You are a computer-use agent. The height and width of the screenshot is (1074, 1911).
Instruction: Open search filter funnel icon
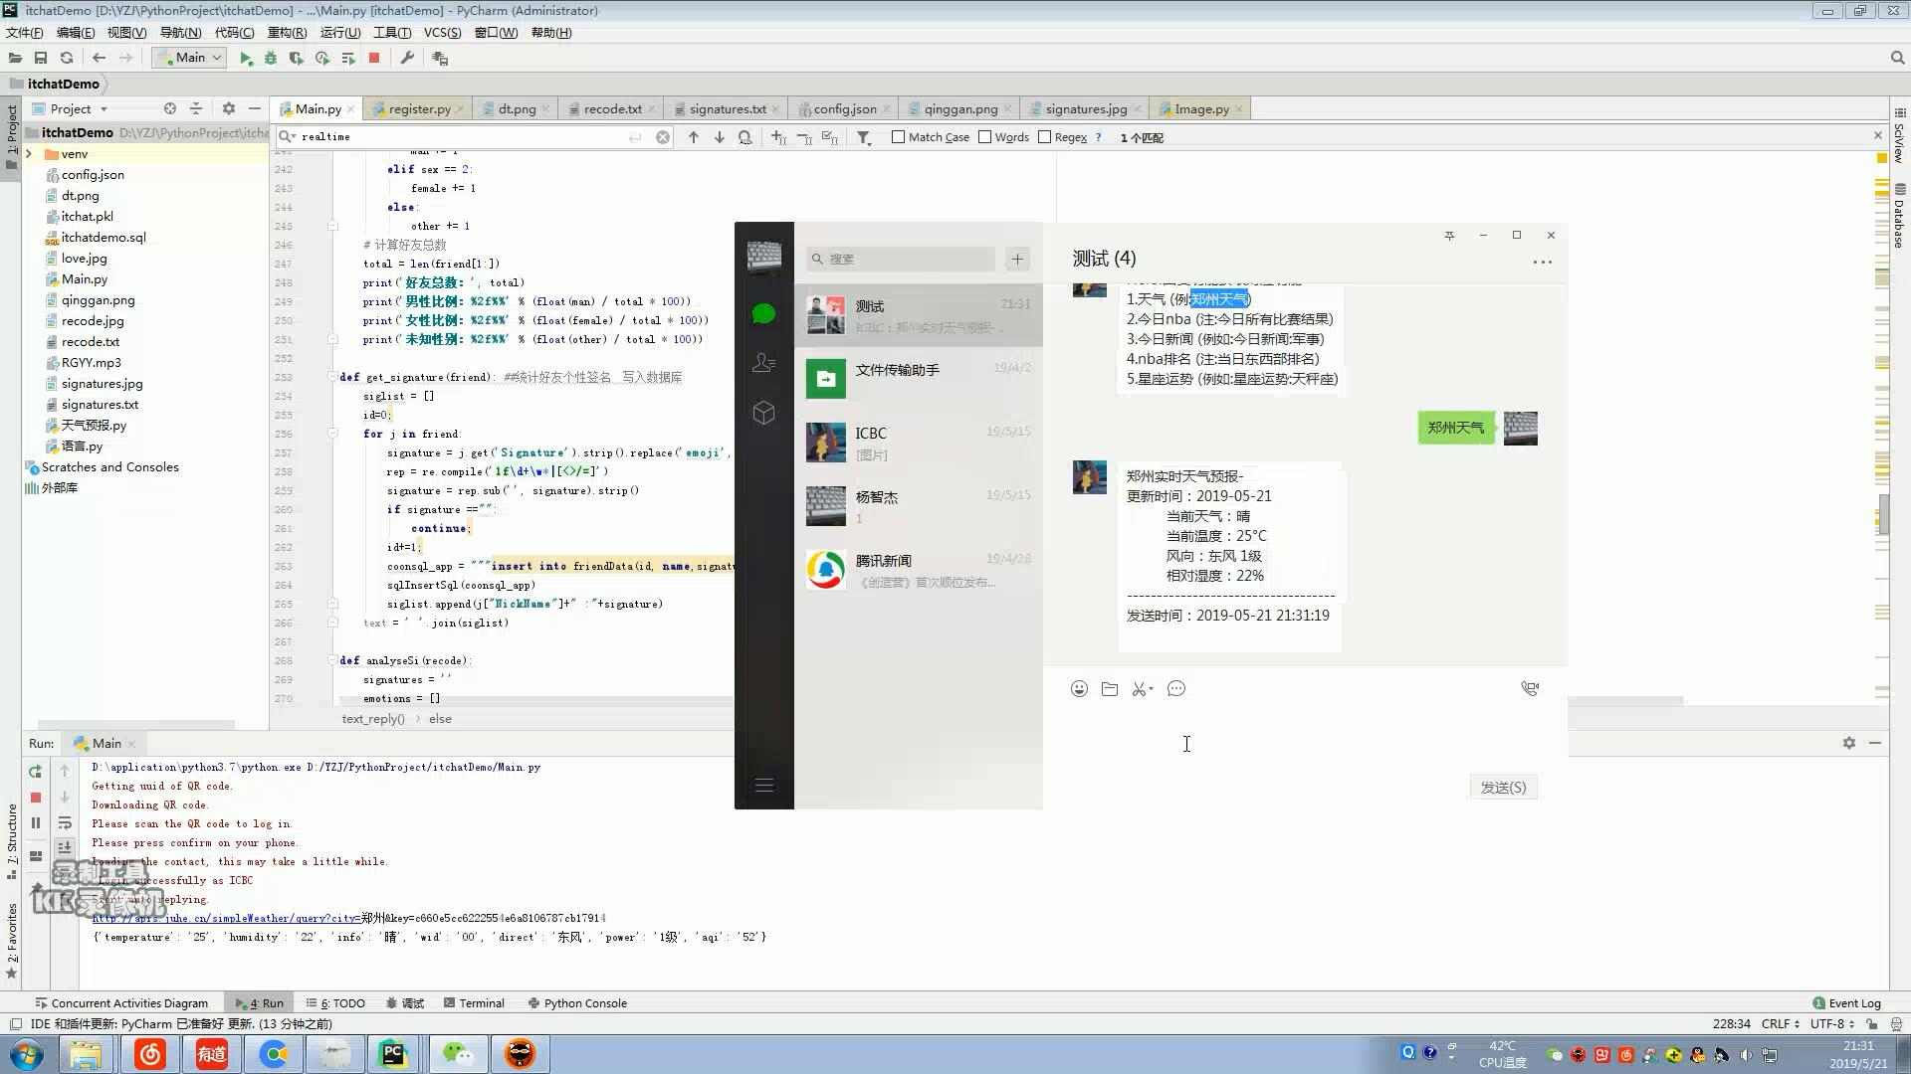coord(864,137)
